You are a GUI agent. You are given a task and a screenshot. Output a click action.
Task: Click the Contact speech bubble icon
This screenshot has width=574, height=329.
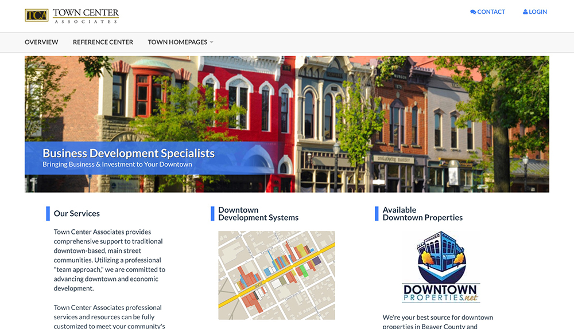click(x=473, y=12)
